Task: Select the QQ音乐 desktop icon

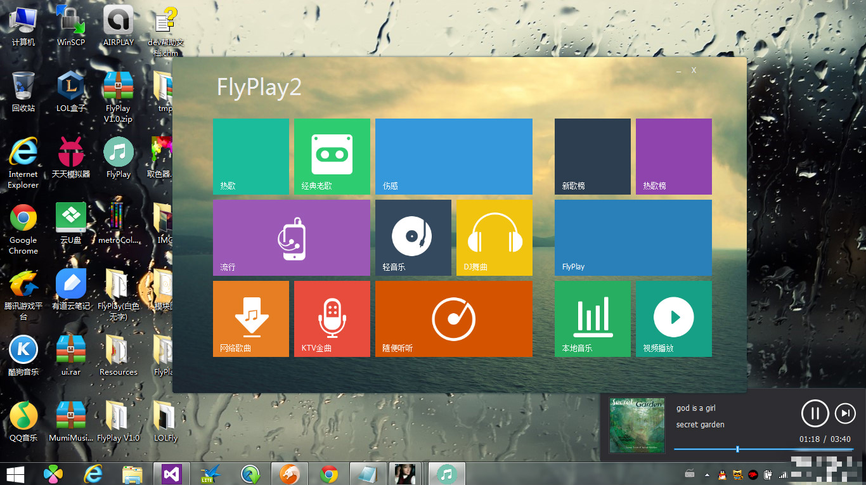Action: click(23, 422)
